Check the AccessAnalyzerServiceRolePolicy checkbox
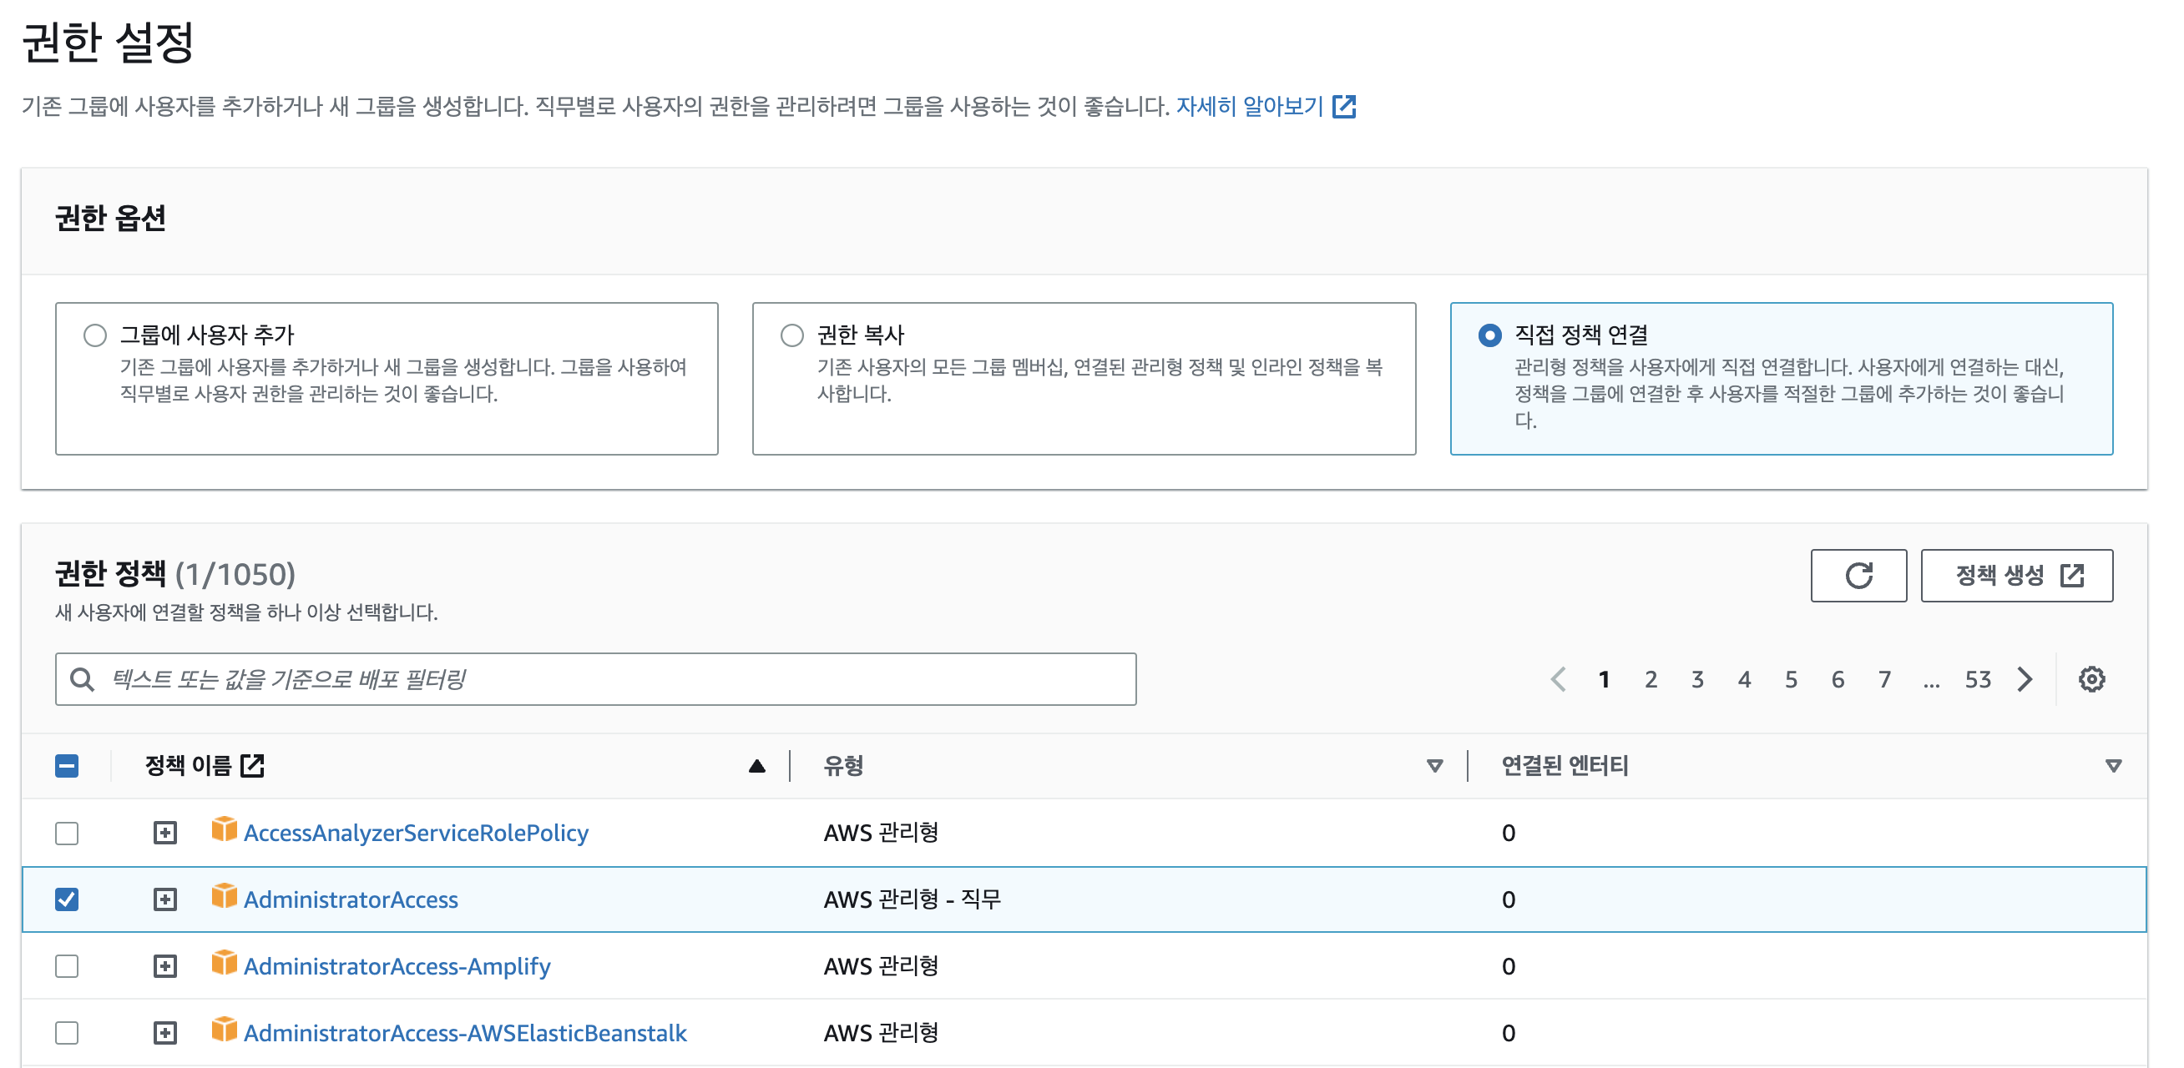2184x1068 pixels. coord(67,833)
